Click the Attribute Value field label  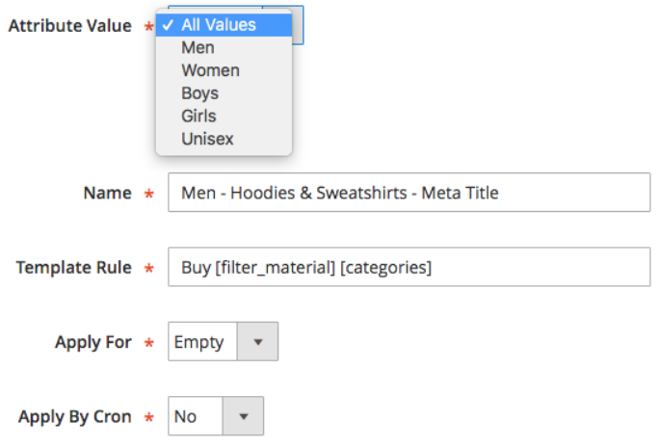tap(69, 26)
